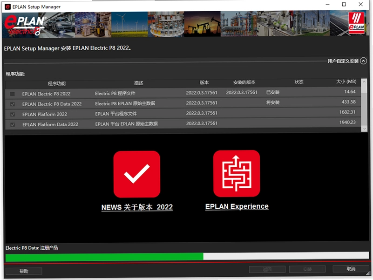The height and width of the screenshot is (280, 373).
Task: Toggle the EPLAN Electric P8 Data 2022 checkbox
Action: tap(13, 104)
